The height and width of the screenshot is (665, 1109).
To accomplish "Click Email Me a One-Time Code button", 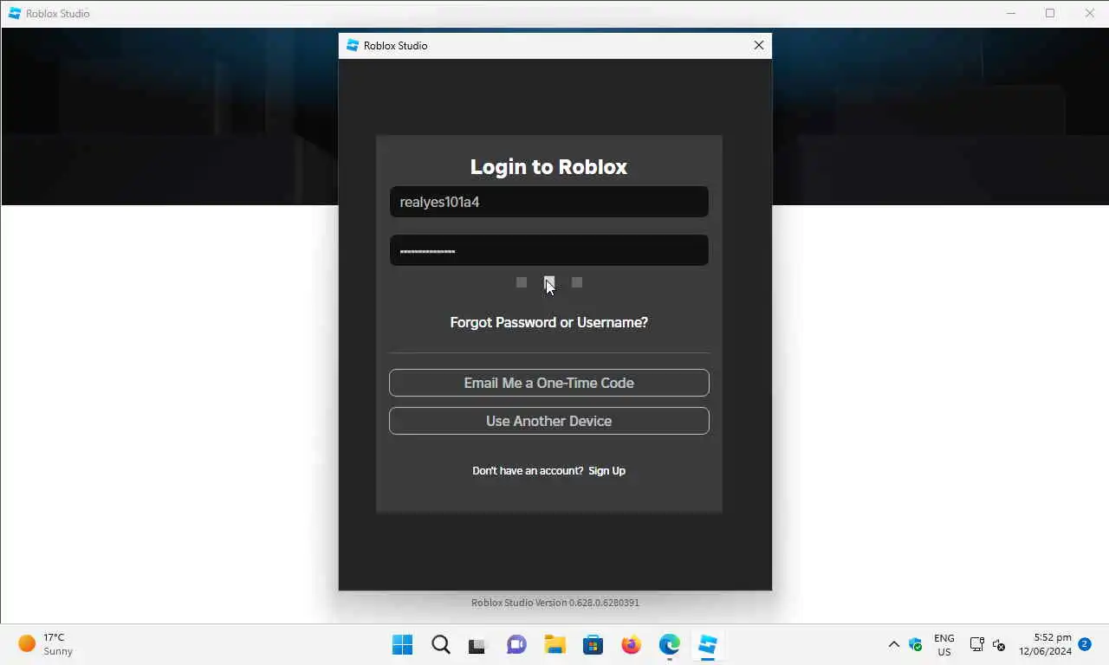I will [x=549, y=383].
